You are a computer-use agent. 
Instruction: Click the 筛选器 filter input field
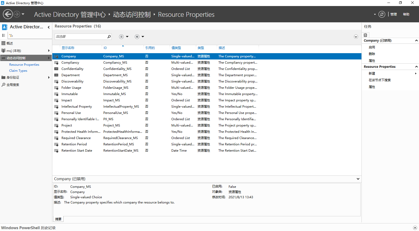81,37
